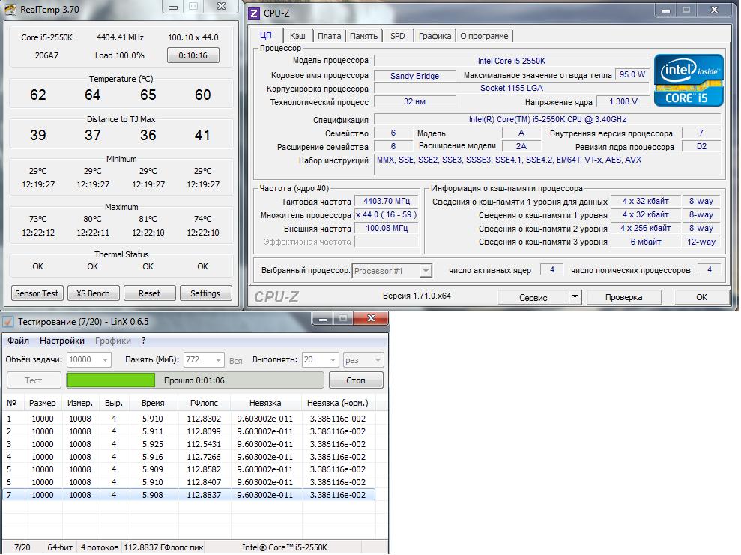Screen dimensions: 741x555
Task: Click the Проверка button in CPU-Z
Action: tap(624, 298)
